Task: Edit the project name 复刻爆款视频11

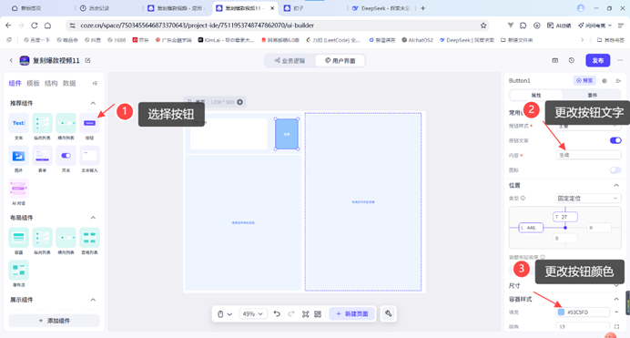Action: [87, 60]
